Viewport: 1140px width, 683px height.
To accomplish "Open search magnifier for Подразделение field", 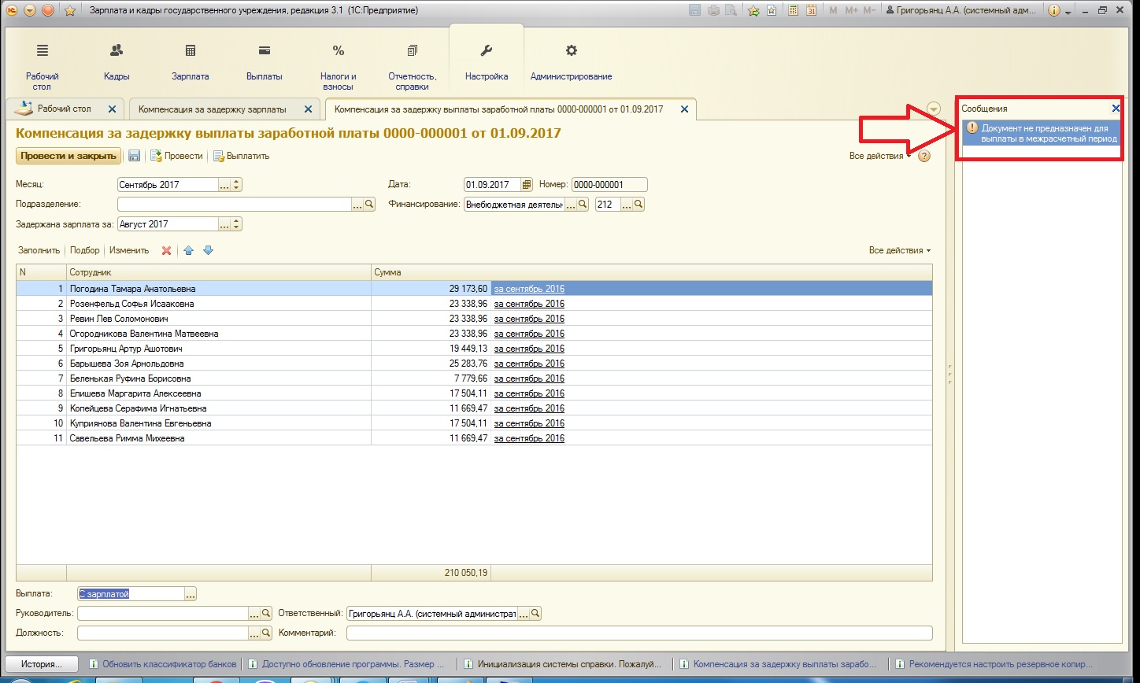I will (x=370, y=205).
